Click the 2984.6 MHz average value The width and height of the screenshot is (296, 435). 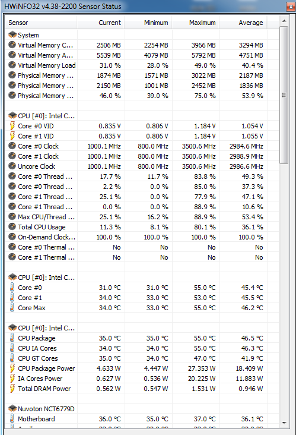246,146
